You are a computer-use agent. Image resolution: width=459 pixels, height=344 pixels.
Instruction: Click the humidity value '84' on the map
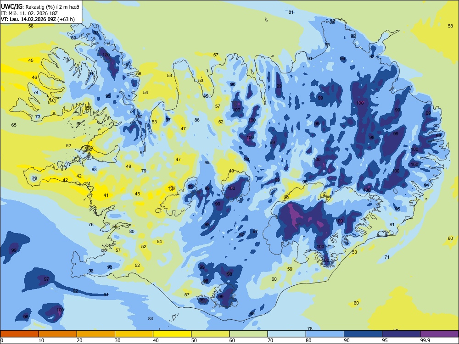(x=151, y=318)
